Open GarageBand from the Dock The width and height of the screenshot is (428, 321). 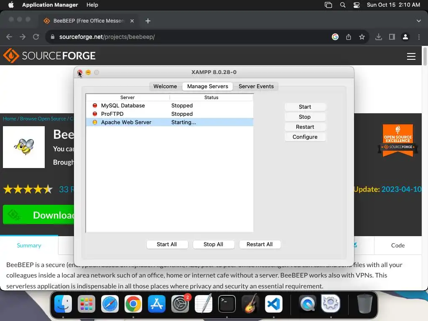pos(250,304)
